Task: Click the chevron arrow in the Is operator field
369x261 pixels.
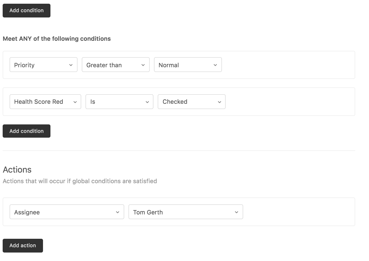Action: [x=147, y=102]
